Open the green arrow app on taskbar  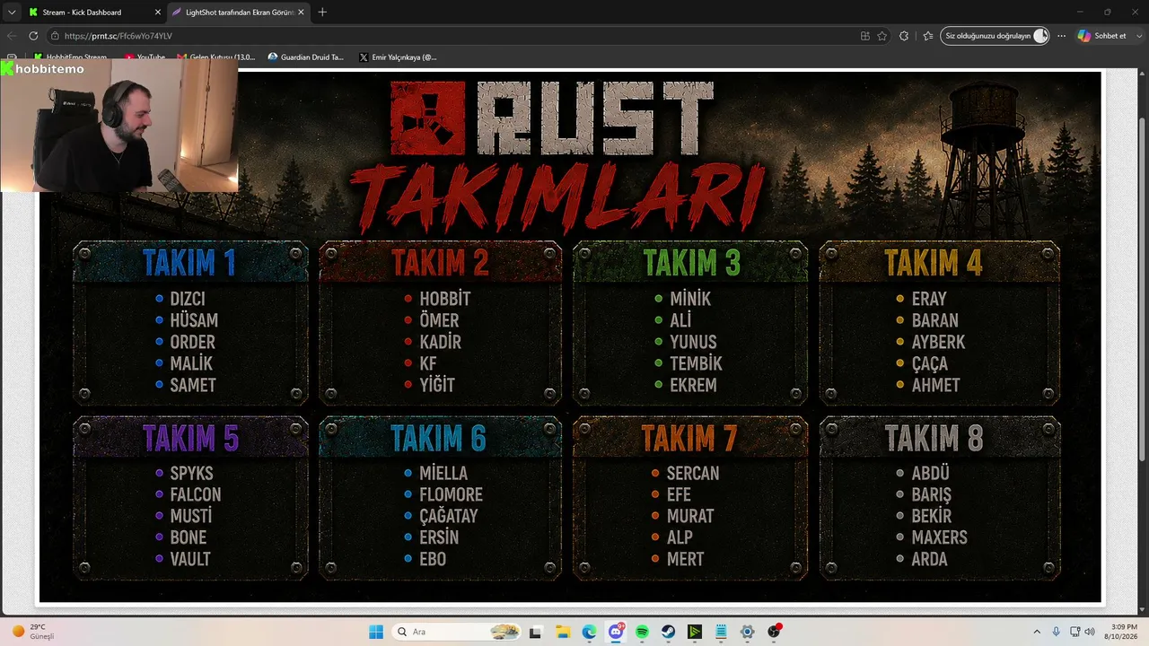coord(695,632)
